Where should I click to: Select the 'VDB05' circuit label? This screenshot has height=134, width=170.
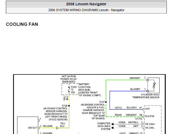point(122,126)
